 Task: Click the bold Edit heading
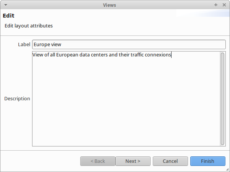(8, 16)
